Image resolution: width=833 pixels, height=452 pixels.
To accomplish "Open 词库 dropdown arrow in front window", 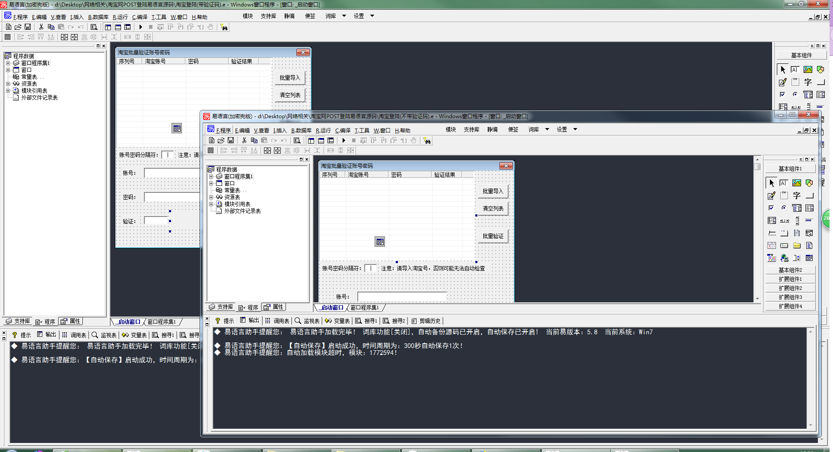I will coord(547,129).
